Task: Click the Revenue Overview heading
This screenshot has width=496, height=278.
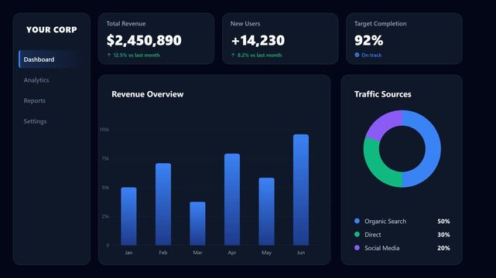Action: point(148,94)
